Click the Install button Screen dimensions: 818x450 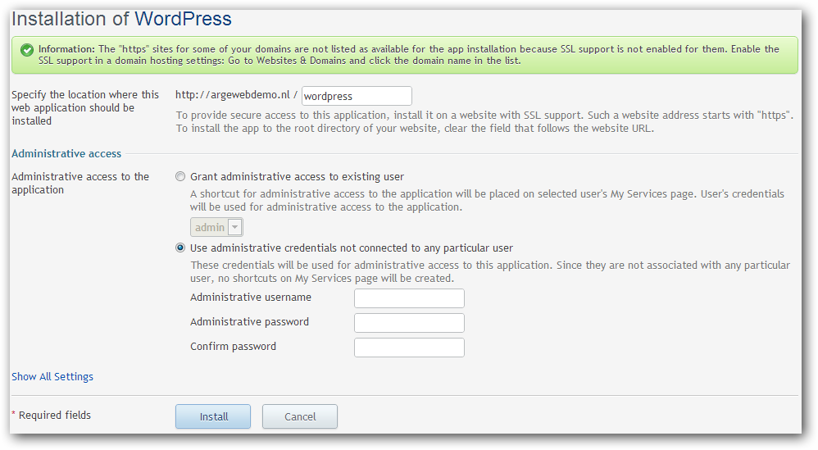click(213, 416)
